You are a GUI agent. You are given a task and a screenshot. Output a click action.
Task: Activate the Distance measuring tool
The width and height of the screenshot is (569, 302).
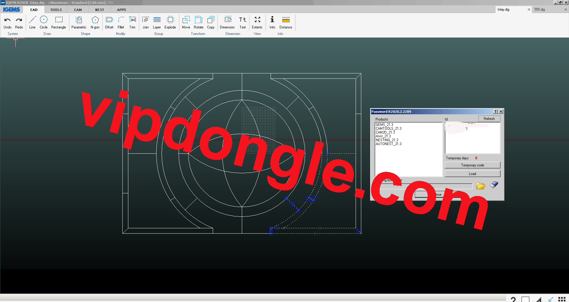(286, 23)
